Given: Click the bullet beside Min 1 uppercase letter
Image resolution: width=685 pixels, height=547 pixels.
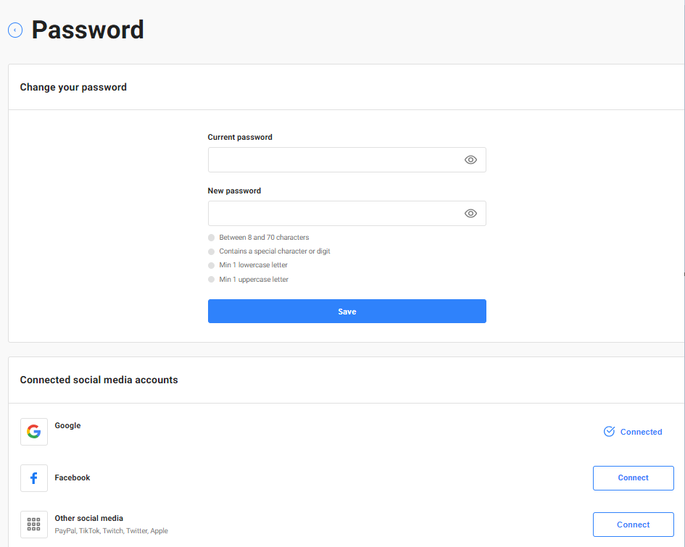Looking at the screenshot, I should click(211, 279).
